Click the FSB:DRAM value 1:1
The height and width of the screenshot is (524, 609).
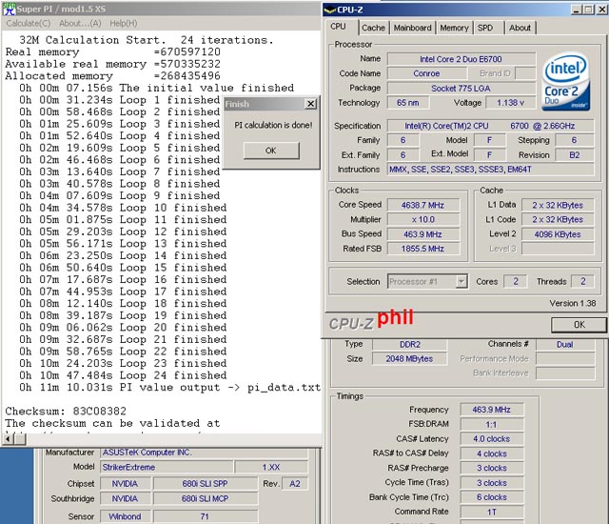point(492,424)
